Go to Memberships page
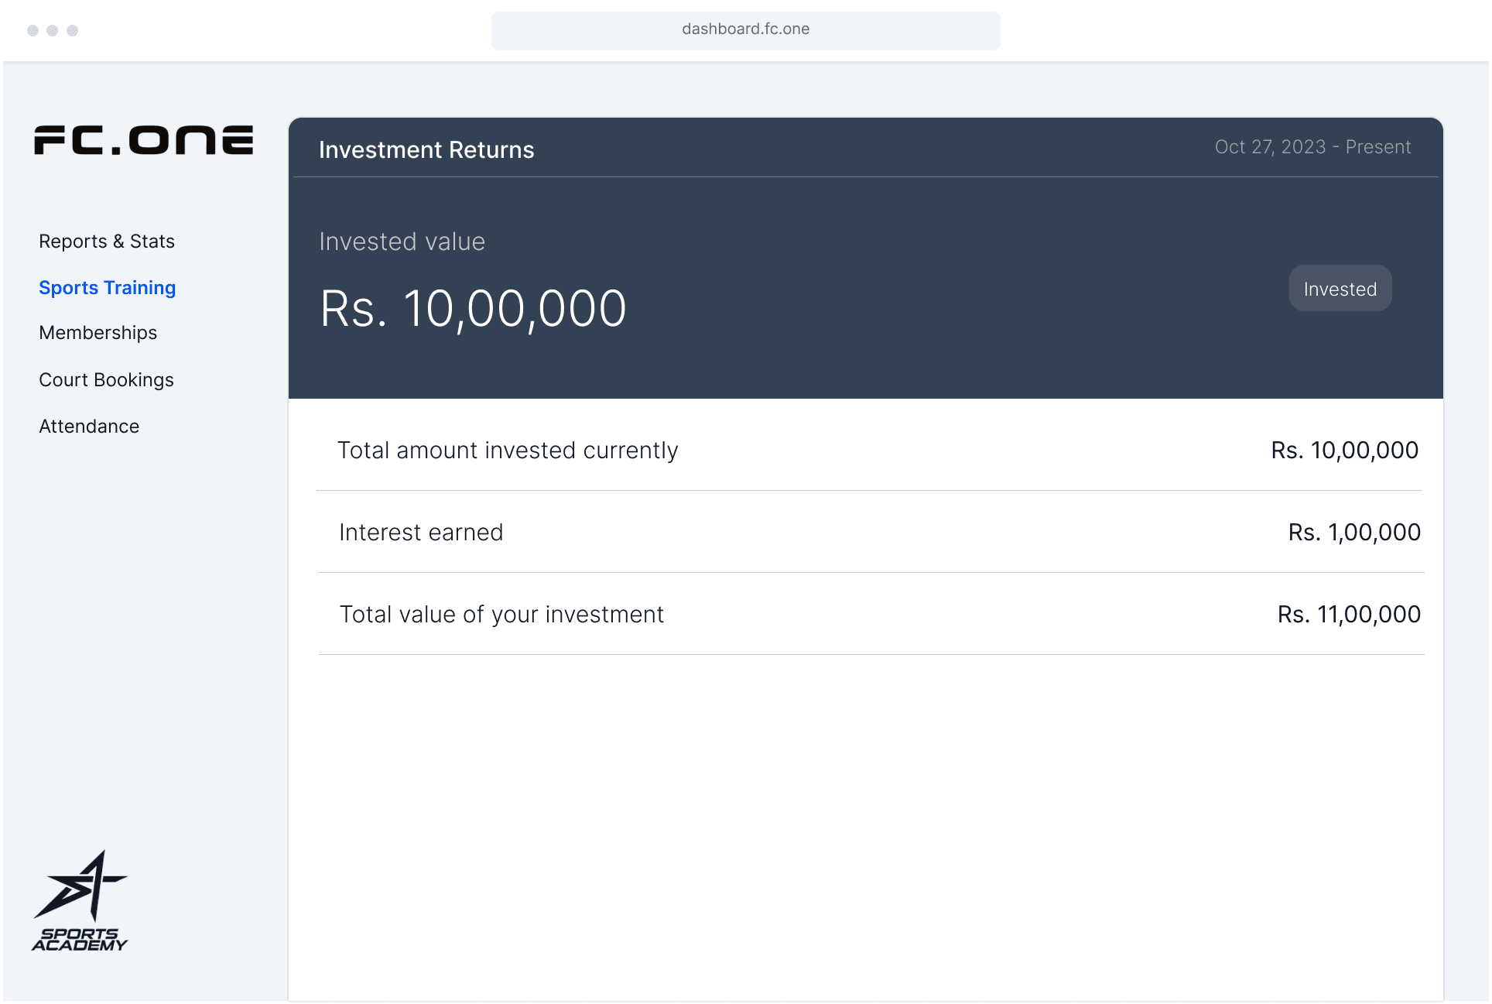1492x1004 pixels. pyautogui.click(x=98, y=333)
